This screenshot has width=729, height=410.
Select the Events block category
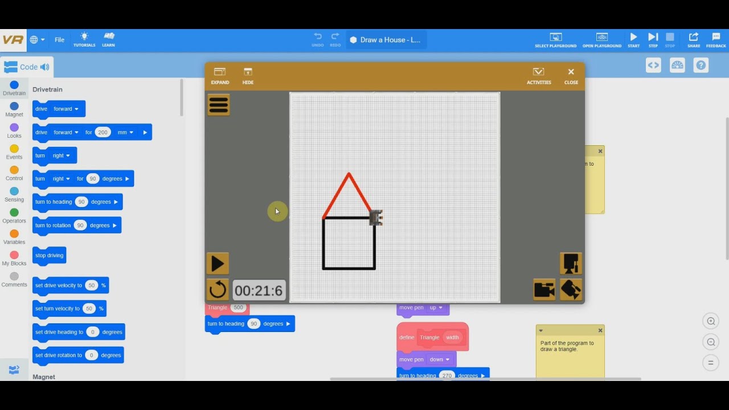pos(14,152)
